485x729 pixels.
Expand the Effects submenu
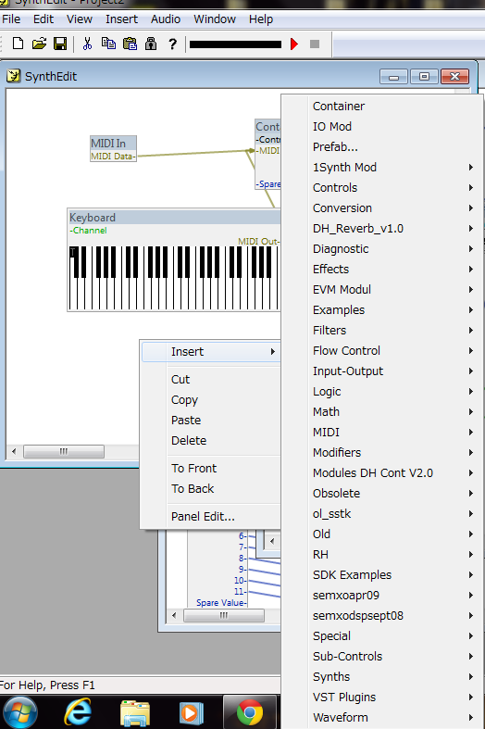382,270
